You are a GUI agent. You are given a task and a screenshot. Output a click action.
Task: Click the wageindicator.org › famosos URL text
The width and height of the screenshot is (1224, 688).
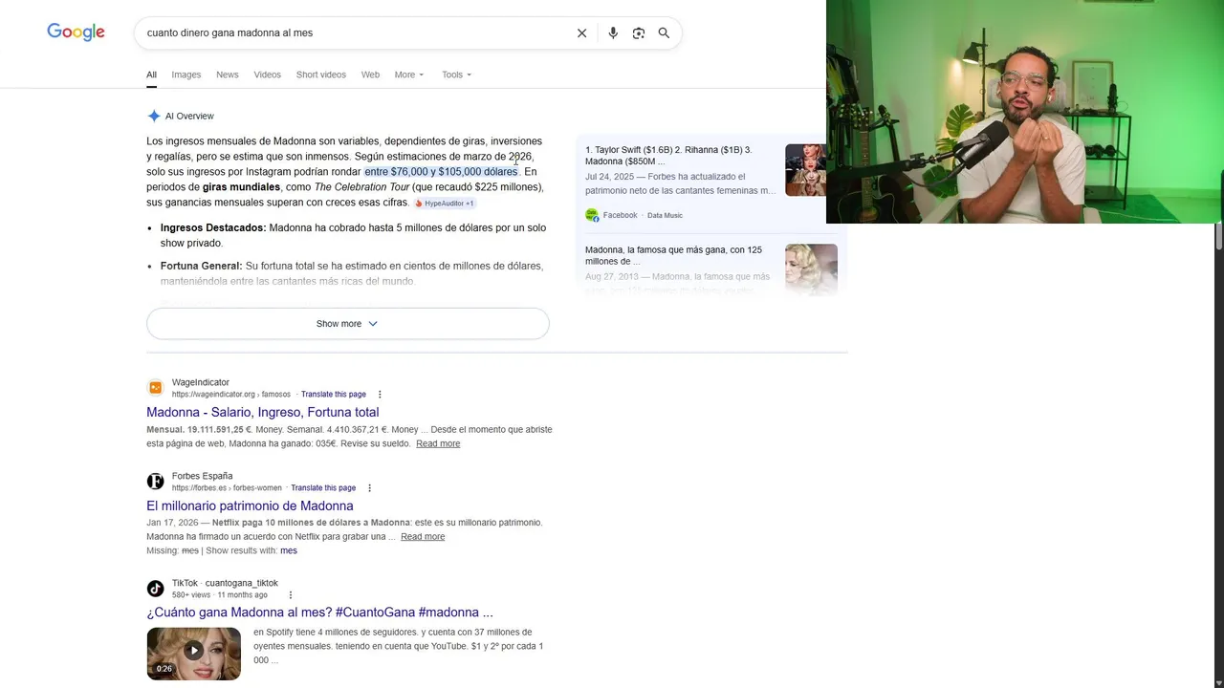coord(230,395)
